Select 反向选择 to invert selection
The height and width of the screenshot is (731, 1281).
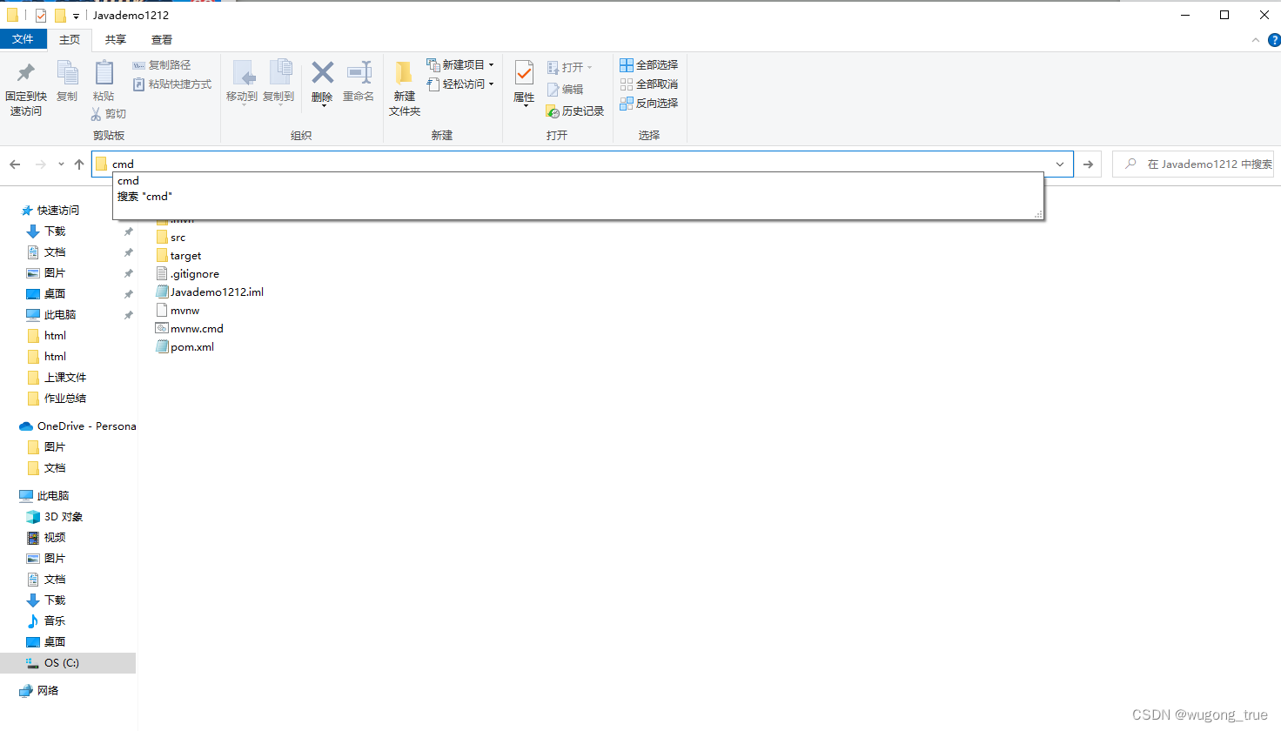pyautogui.click(x=648, y=103)
